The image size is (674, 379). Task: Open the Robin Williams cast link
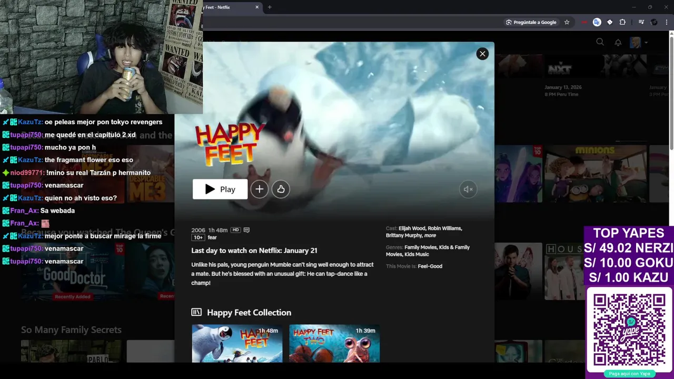(445, 228)
